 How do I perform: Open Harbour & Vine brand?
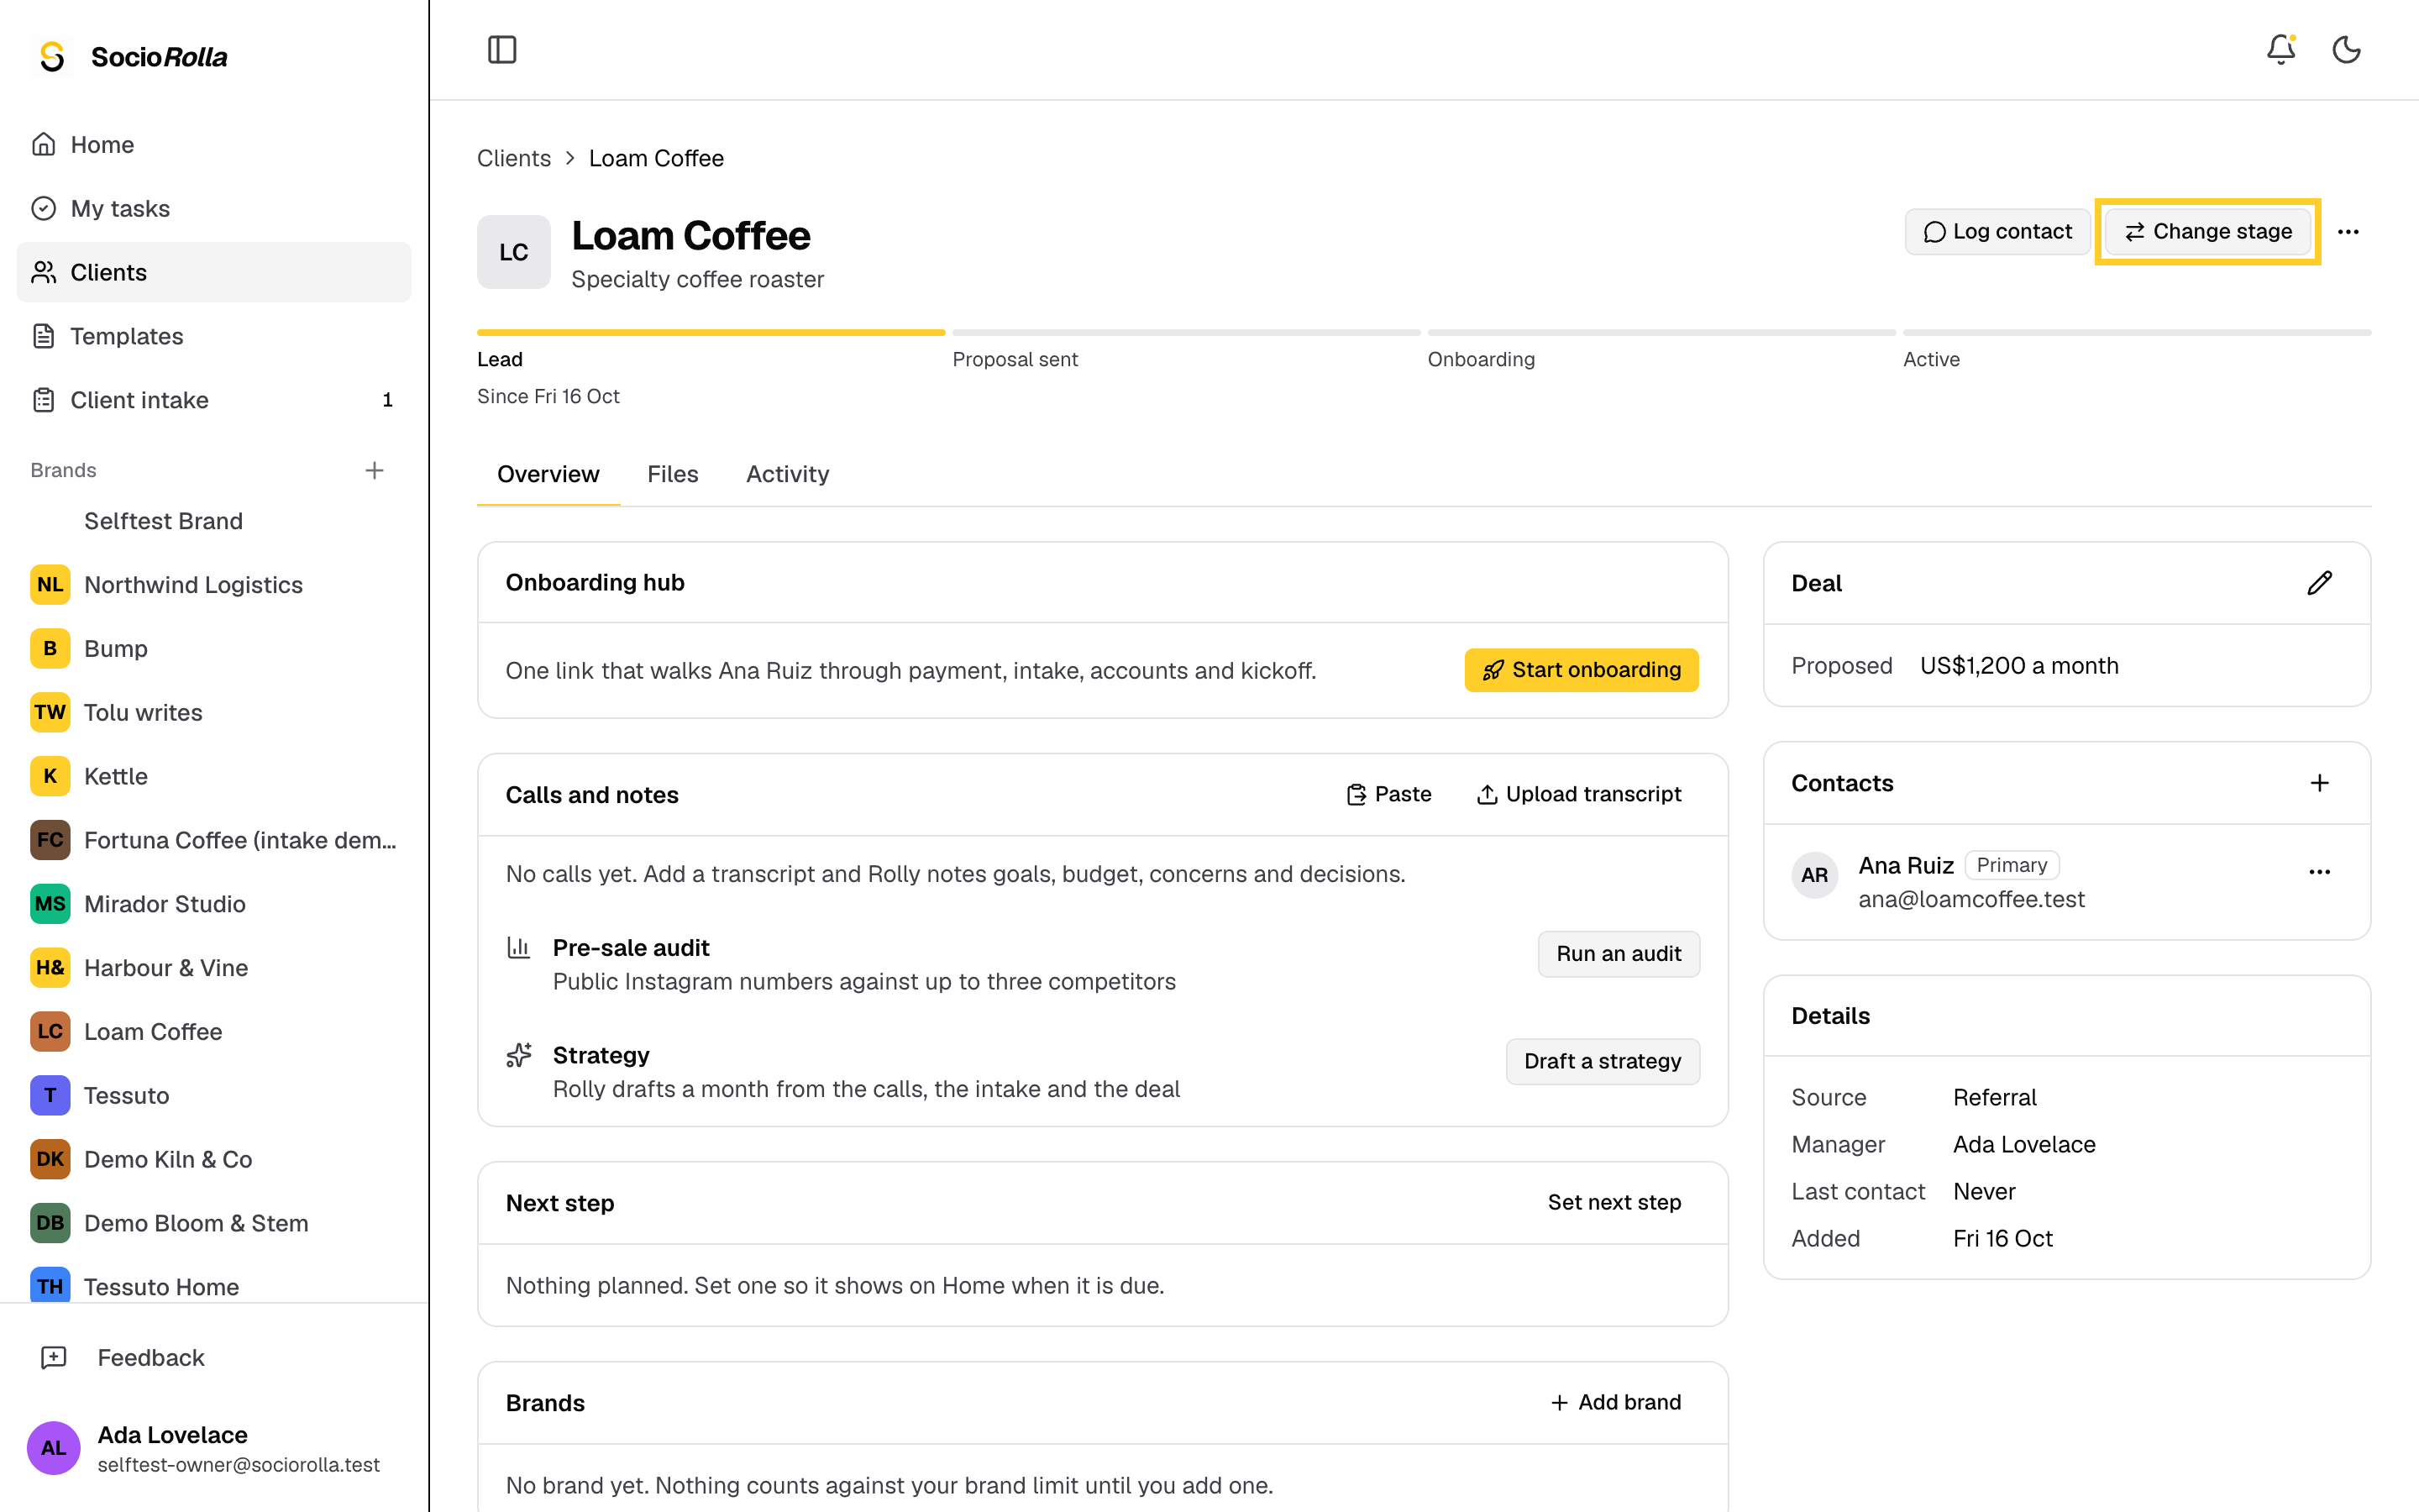pos(214,968)
